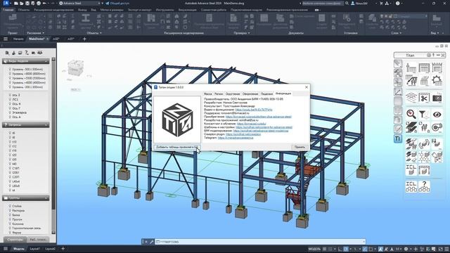Viewport: 450px width, 253px height.
Task: Click the Autodesk application menu A logo
Action: click(6, 3)
